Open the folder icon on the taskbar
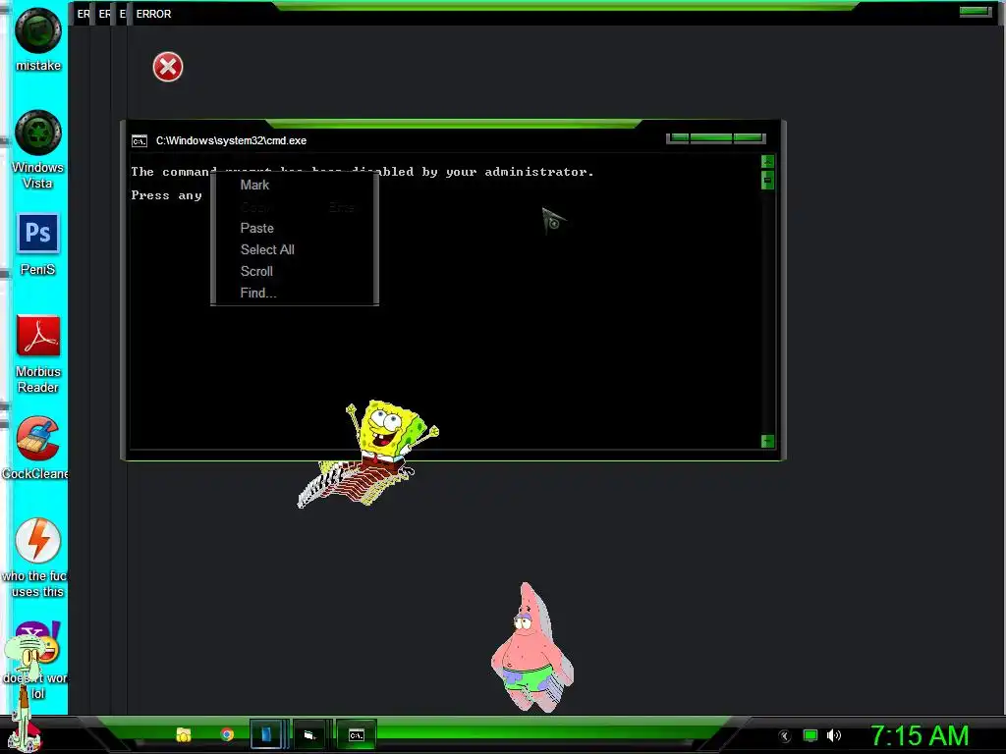Image resolution: width=1006 pixels, height=754 pixels. coord(184,734)
